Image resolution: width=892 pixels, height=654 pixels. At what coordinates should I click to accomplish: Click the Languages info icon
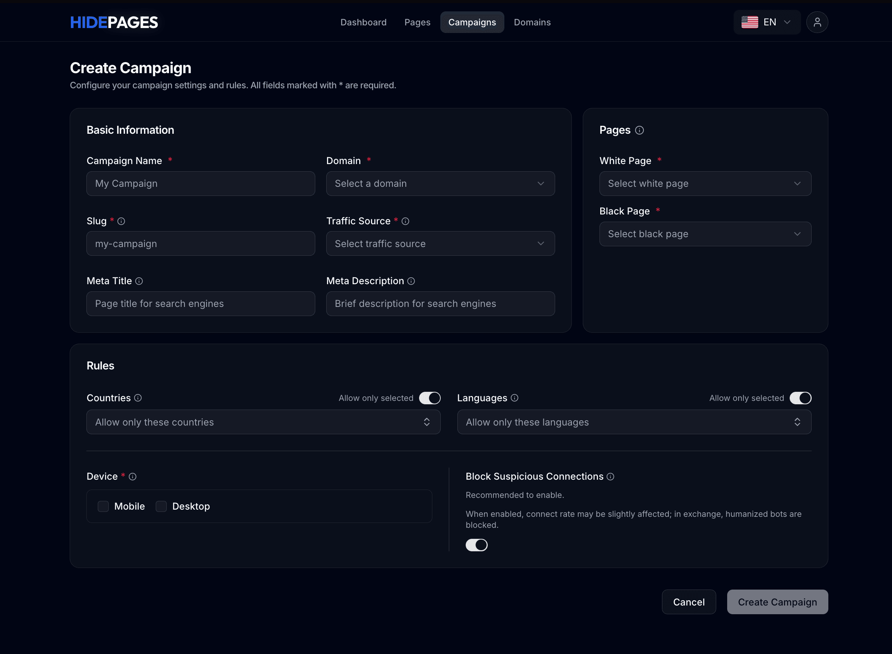coord(514,398)
